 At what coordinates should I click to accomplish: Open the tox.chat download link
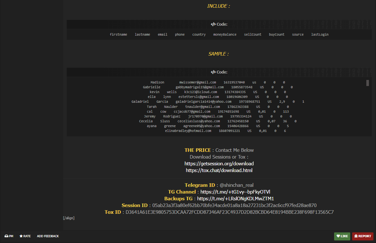(219, 170)
